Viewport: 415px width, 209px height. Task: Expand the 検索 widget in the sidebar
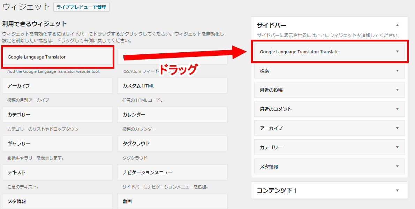click(x=397, y=71)
